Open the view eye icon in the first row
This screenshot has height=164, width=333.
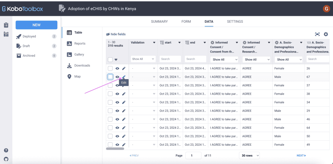click(117, 68)
